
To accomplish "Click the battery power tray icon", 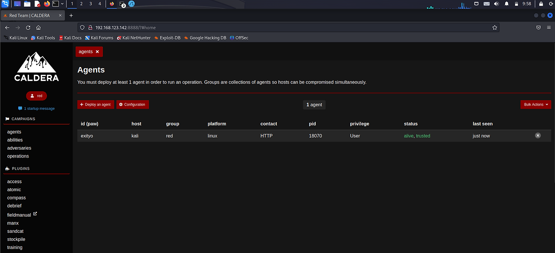I will (516, 3).
